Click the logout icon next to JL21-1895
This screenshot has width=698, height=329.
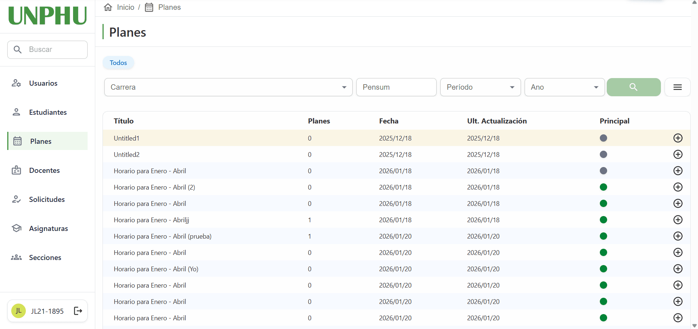[x=78, y=311]
